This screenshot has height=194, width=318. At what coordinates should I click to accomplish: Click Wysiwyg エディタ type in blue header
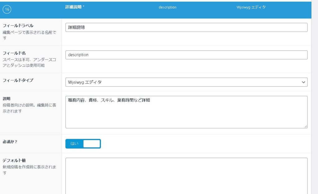(x=251, y=7)
